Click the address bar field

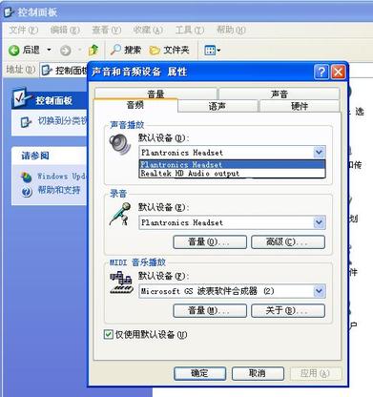(x=64, y=71)
